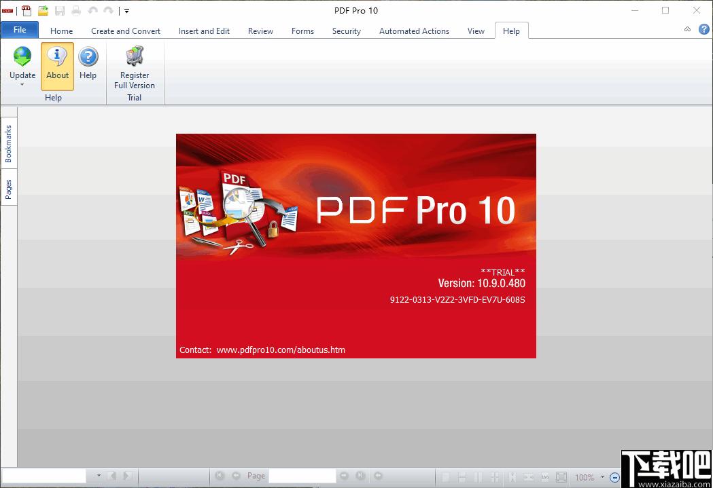
Task: Switch to the Home ribbon tab
Action: tap(61, 31)
